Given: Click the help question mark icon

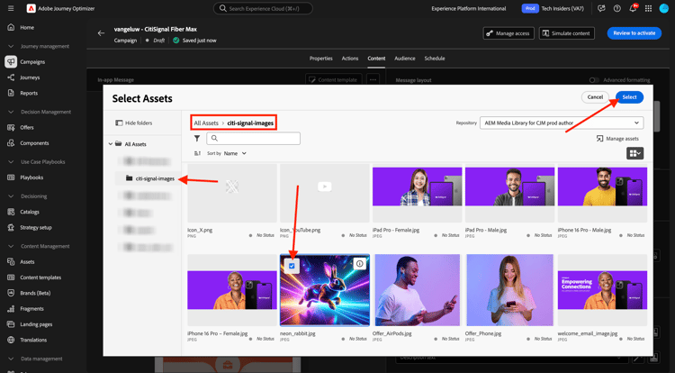Looking at the screenshot, I should [616, 8].
